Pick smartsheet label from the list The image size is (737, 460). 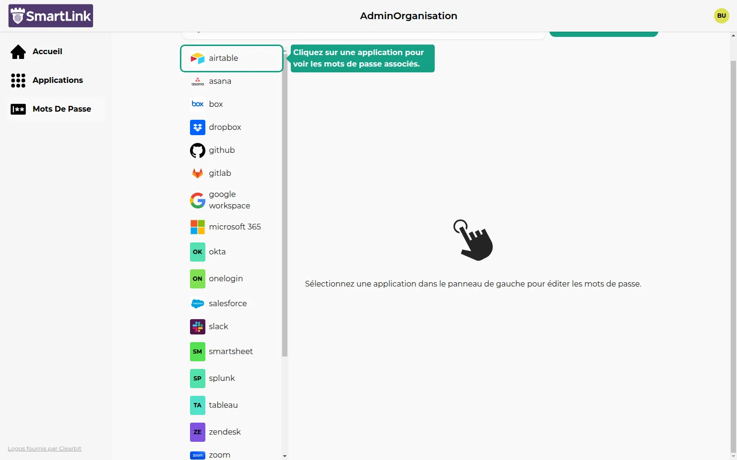tap(231, 352)
